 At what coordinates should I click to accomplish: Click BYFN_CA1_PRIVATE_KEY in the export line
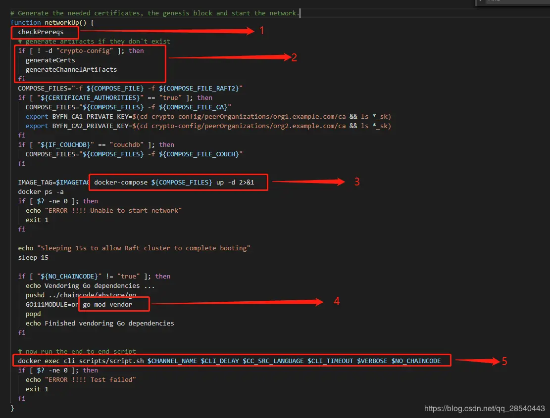pos(90,116)
